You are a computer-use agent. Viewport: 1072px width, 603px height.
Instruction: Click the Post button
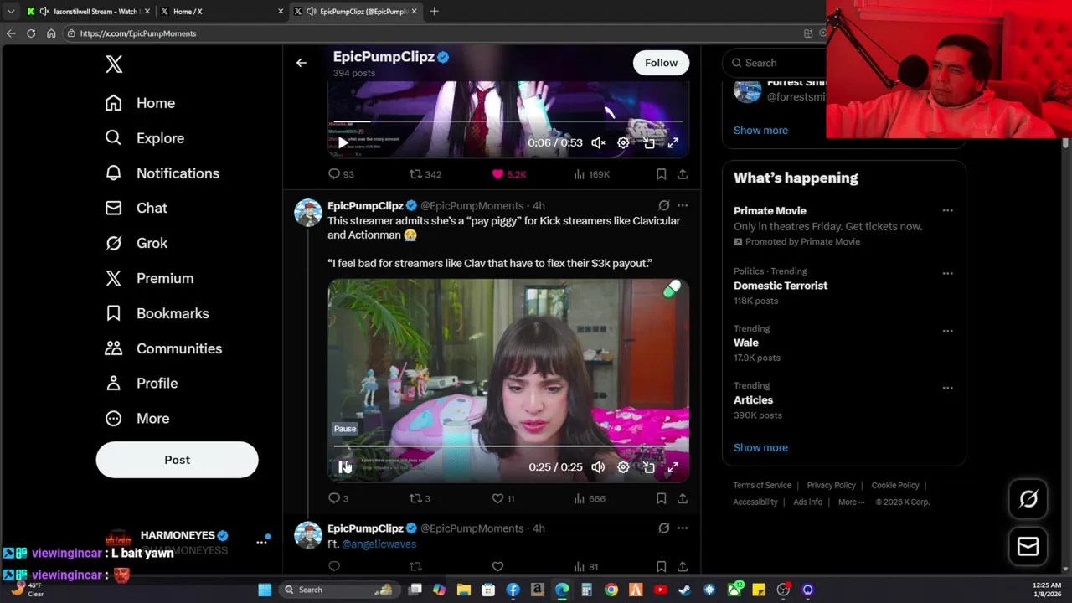tap(177, 460)
